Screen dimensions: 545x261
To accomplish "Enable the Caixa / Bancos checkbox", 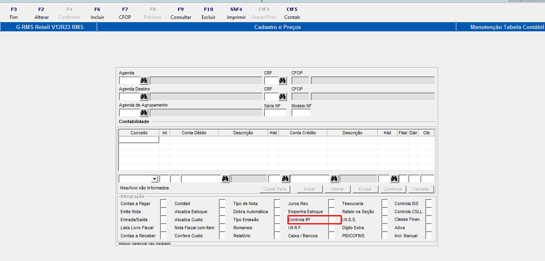I will click(331, 236).
